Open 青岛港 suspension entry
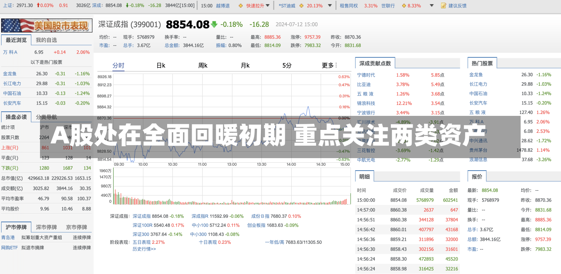 tap(8, 237)
